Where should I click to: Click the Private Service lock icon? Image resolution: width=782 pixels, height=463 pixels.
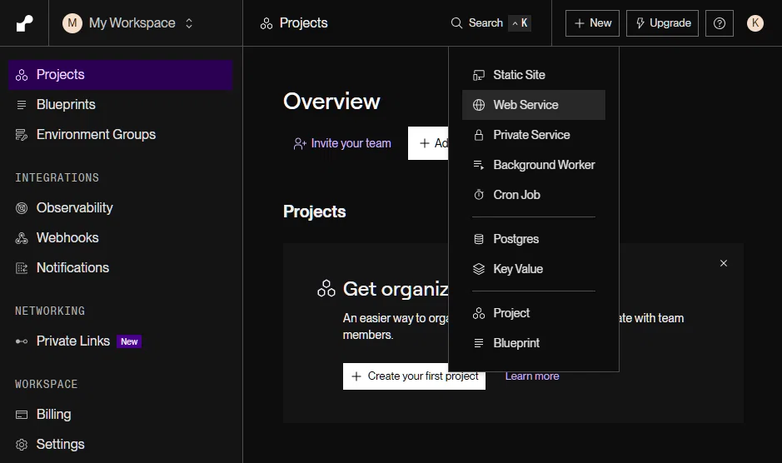tap(479, 135)
